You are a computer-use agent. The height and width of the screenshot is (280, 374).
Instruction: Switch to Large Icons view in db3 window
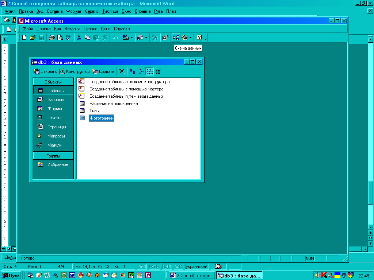click(x=133, y=71)
